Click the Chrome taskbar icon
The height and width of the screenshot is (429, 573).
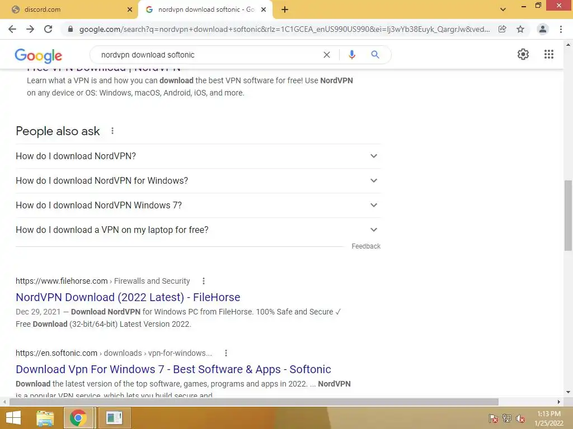pos(78,418)
